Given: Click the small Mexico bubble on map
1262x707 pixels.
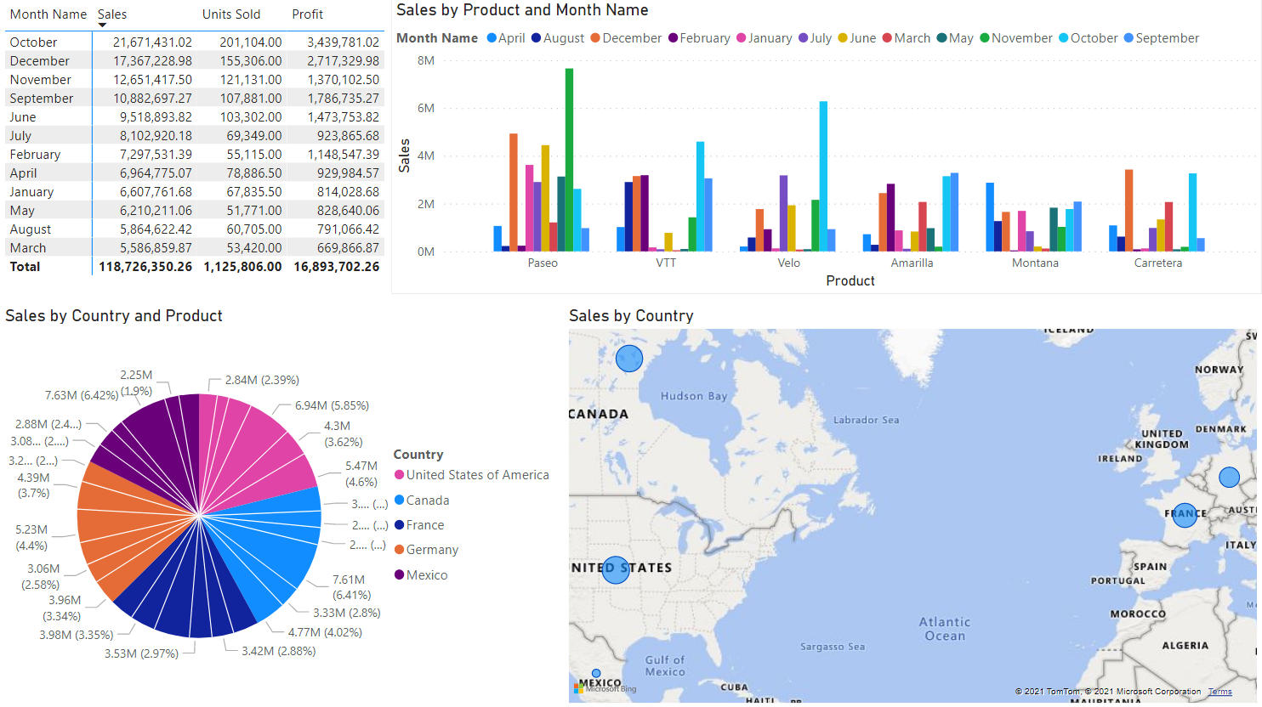Looking at the screenshot, I should [x=596, y=673].
